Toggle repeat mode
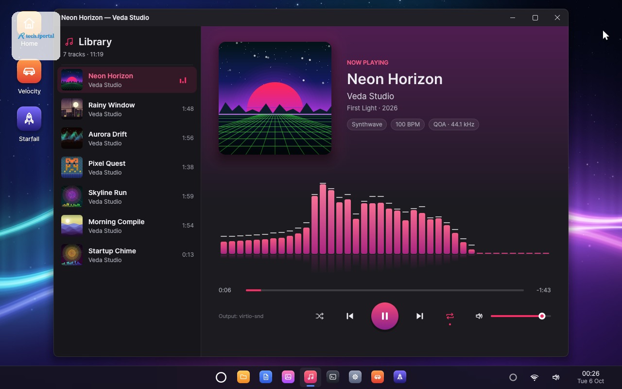 [450, 316]
